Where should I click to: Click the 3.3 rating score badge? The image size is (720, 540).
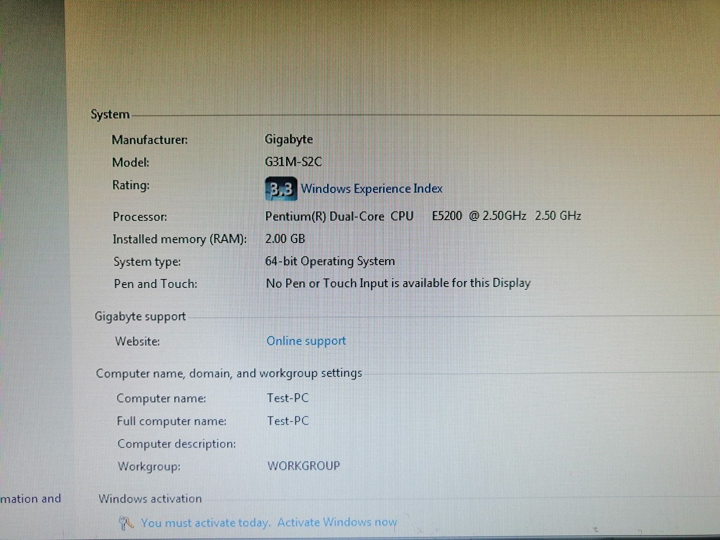tap(281, 189)
